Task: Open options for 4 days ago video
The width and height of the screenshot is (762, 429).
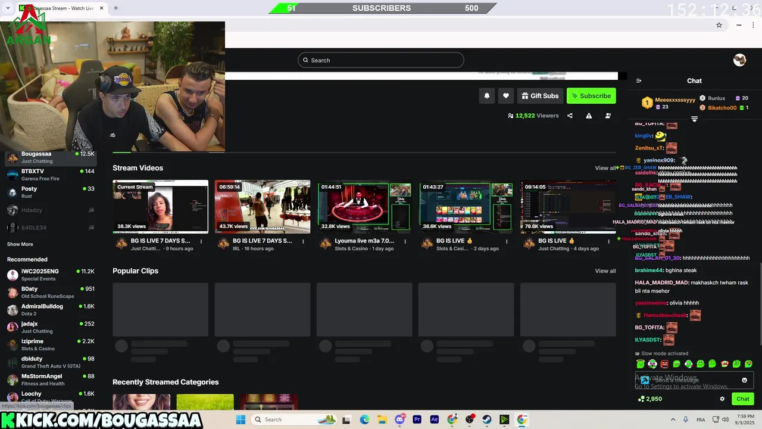Action: click(608, 241)
